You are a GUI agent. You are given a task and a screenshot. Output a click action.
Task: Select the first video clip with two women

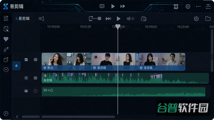[66, 62]
